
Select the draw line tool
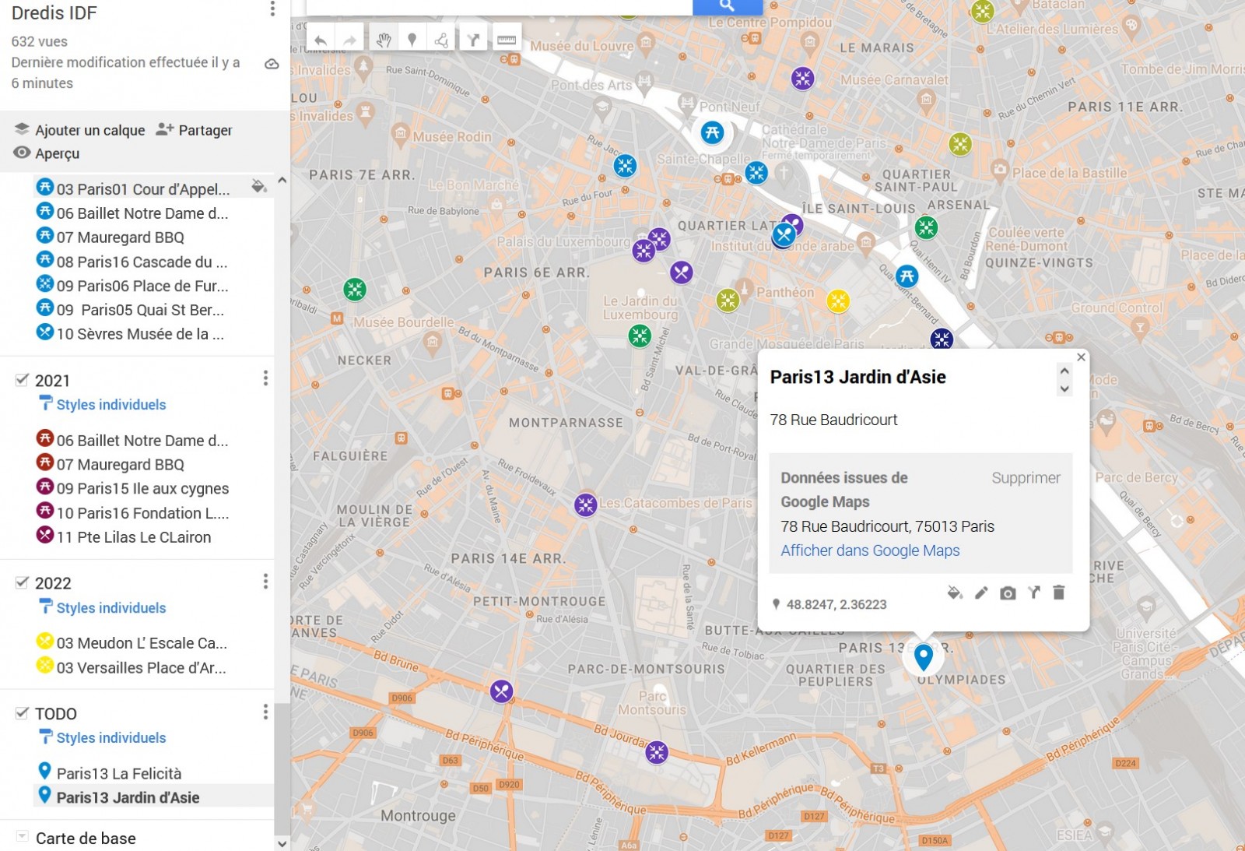441,40
